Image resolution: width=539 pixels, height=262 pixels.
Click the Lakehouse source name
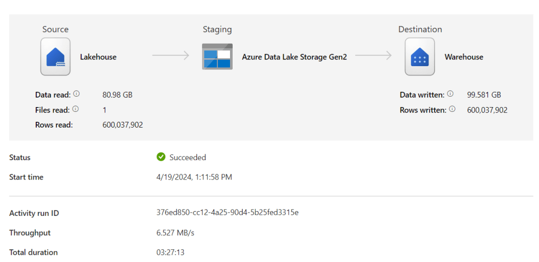(98, 57)
